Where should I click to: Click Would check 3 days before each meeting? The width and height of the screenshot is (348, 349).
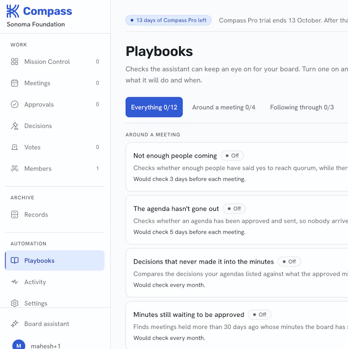coord(189,179)
